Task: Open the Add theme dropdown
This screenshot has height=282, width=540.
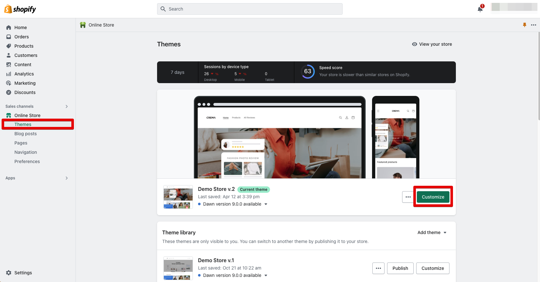Action: tap(432, 232)
